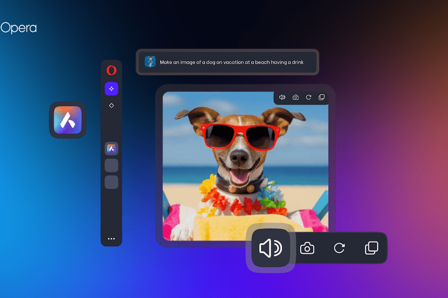Select the first empty sidebar placeholder slot

click(111, 165)
